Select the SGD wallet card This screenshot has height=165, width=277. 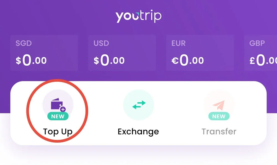point(44,53)
